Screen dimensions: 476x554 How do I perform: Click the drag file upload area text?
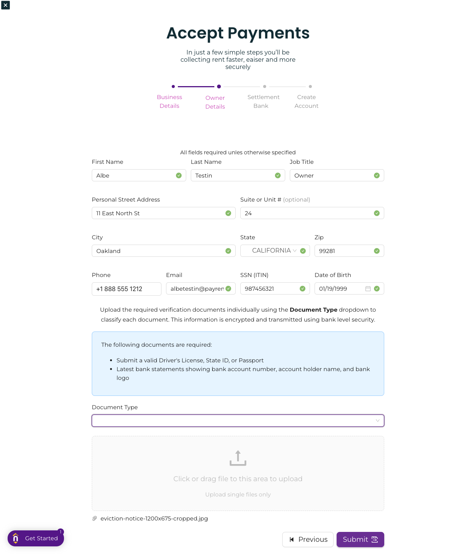(x=238, y=479)
